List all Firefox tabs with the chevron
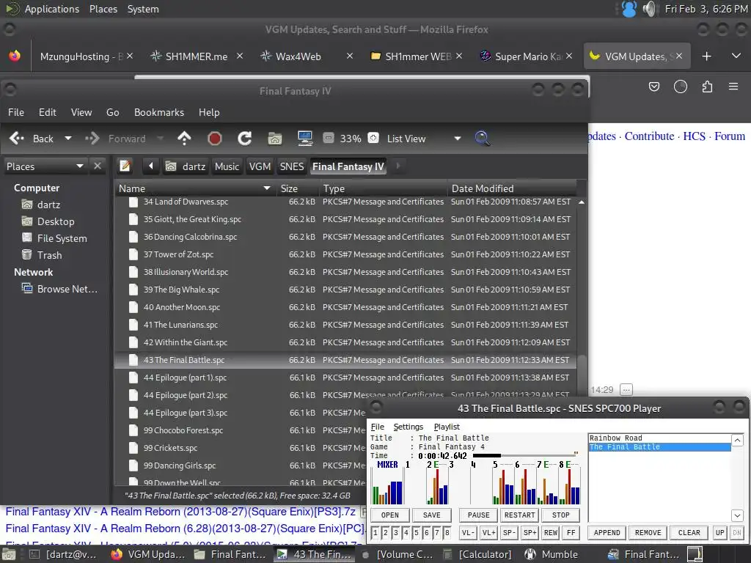 (x=736, y=56)
